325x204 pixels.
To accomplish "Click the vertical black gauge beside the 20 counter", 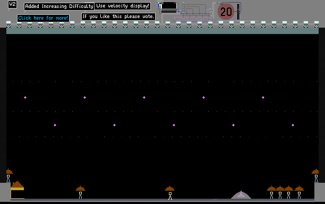I will [x=238, y=12].
